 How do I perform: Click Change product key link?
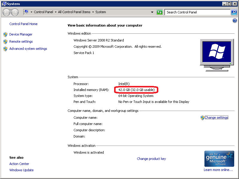coord(151,159)
